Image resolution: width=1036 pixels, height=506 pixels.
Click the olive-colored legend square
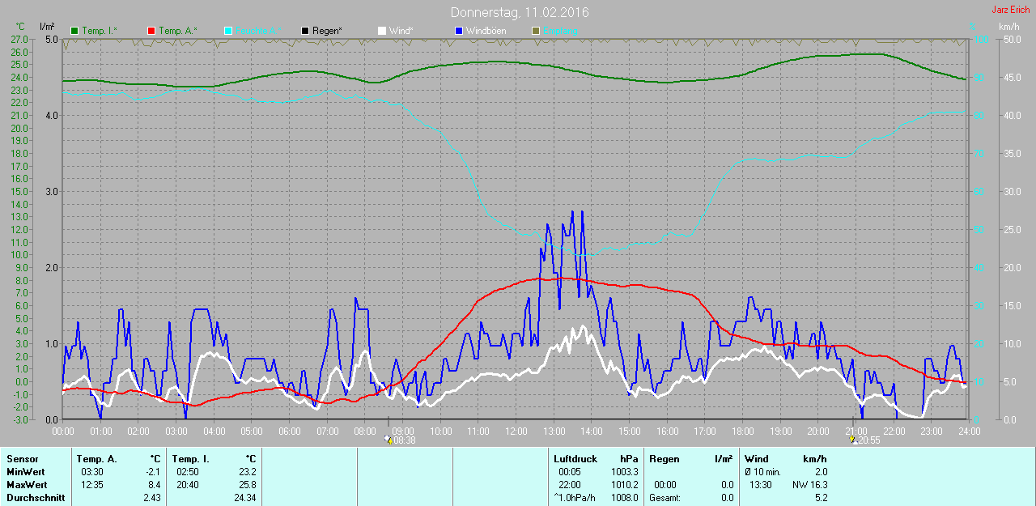pyautogui.click(x=535, y=31)
